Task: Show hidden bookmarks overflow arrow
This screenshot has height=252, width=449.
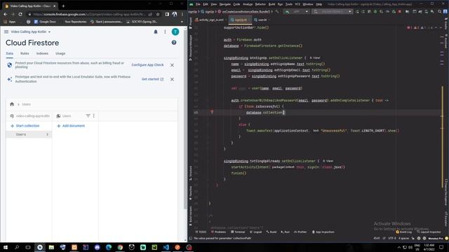Action: click(182, 22)
